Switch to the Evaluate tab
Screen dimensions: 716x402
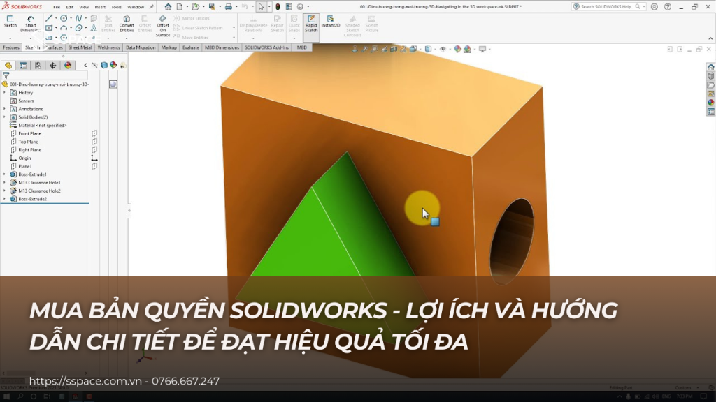coord(191,47)
